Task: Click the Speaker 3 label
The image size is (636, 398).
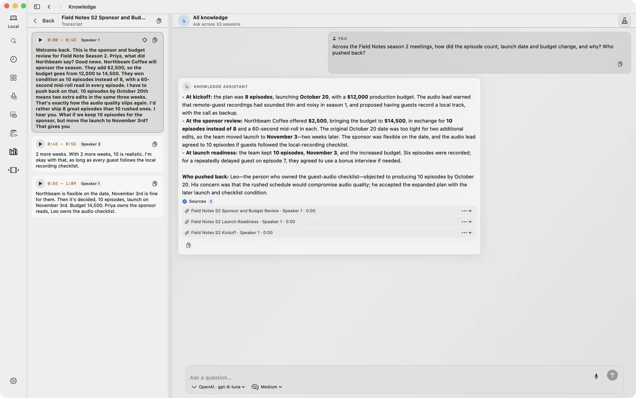Action: 91,144
